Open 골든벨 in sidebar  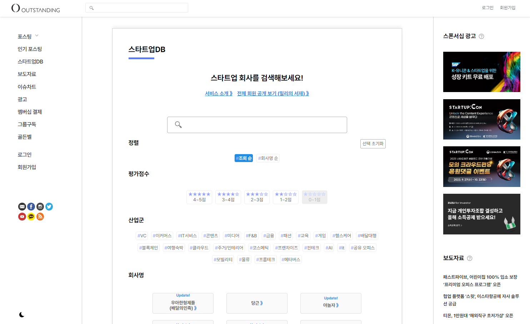point(25,137)
